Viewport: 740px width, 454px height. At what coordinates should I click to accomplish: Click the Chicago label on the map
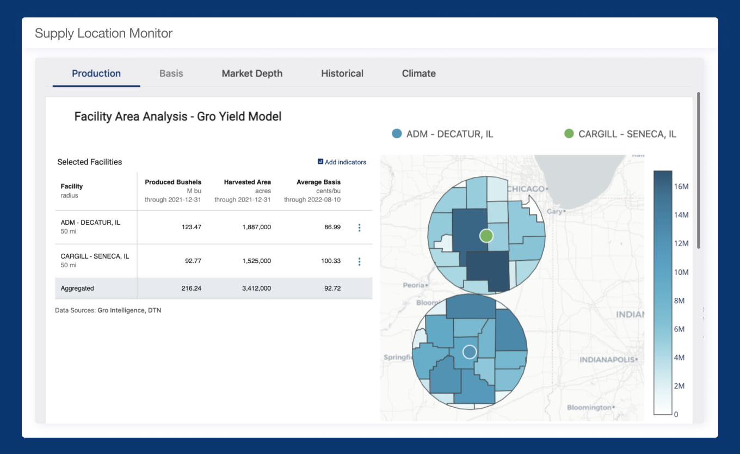[527, 189]
